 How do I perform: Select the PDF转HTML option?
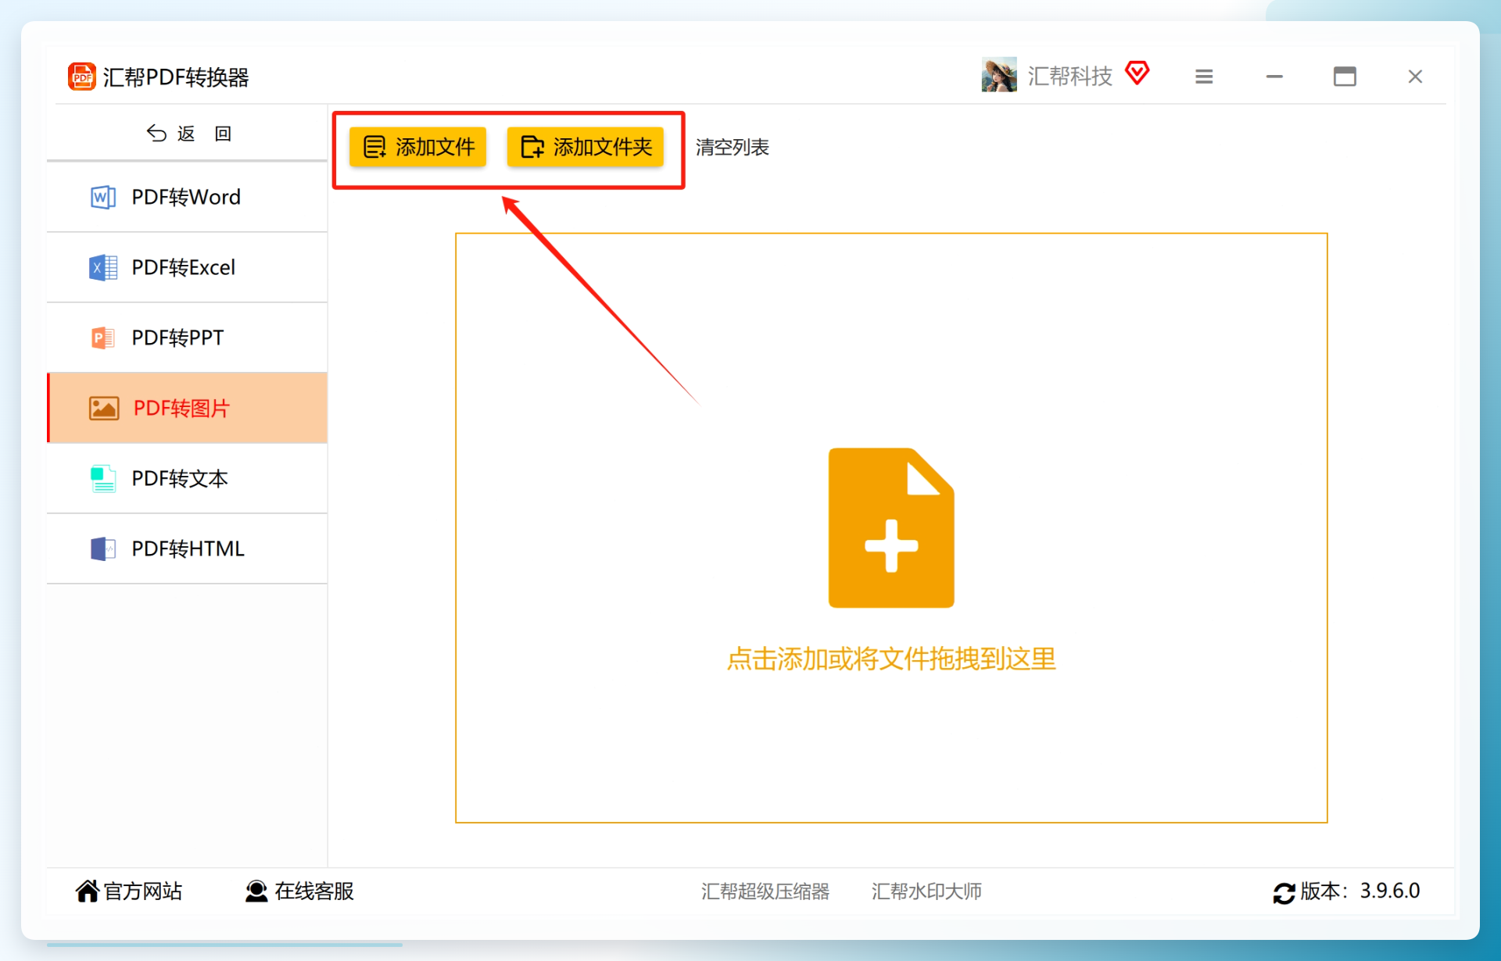coord(187,548)
